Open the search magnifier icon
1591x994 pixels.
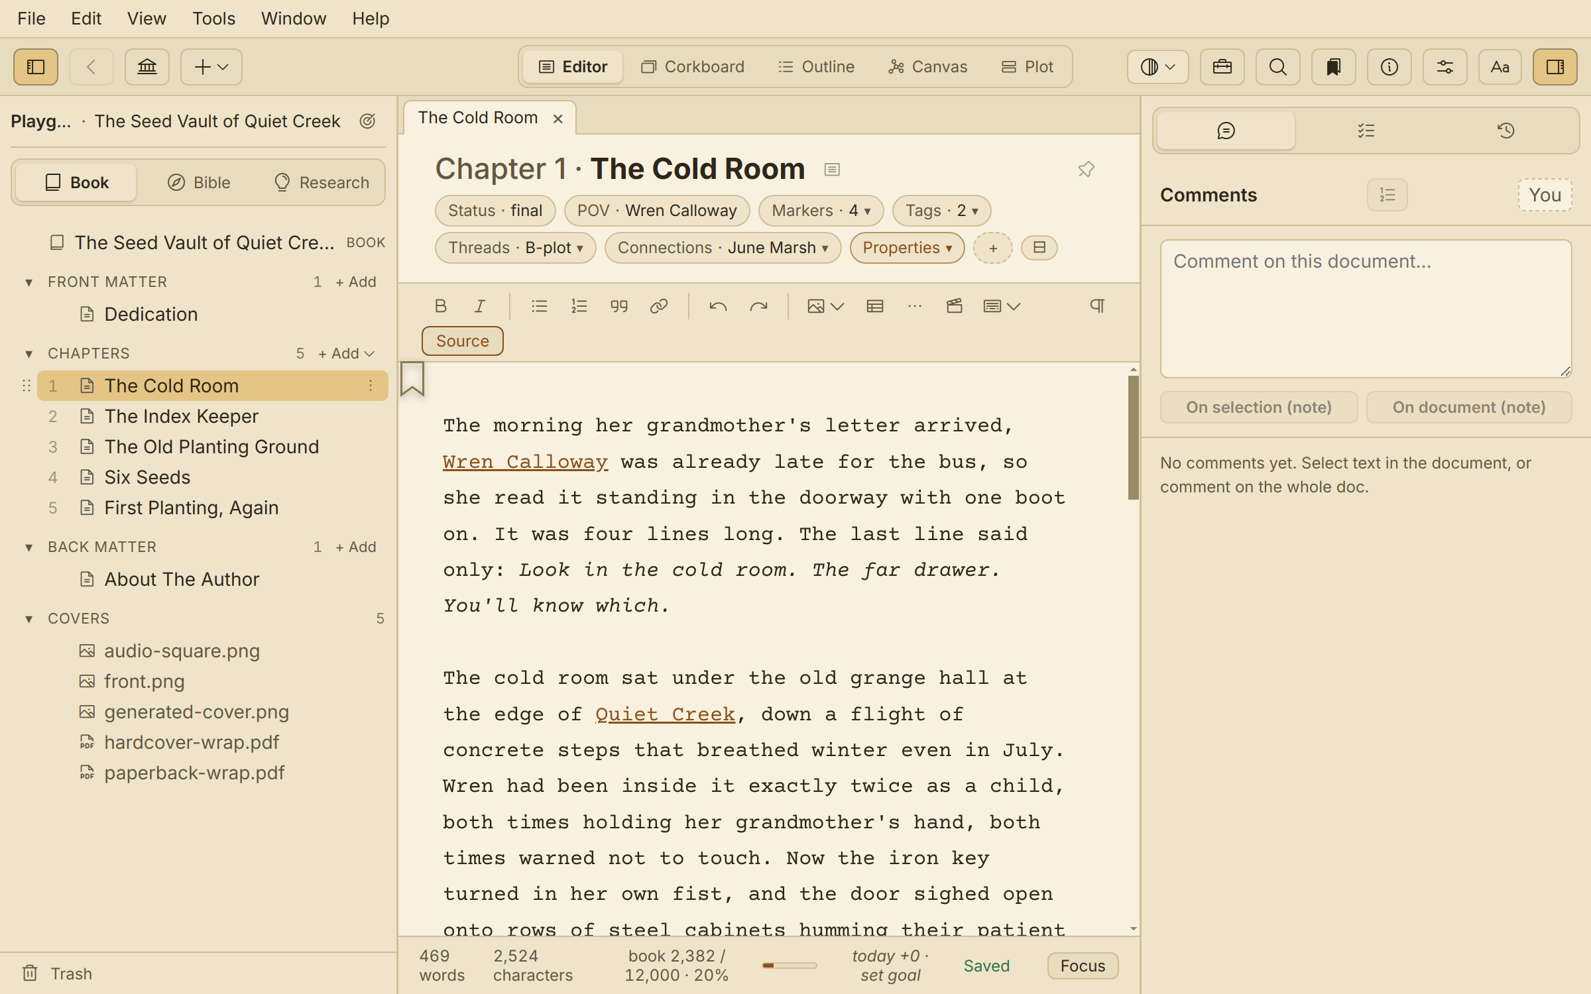[x=1277, y=67]
